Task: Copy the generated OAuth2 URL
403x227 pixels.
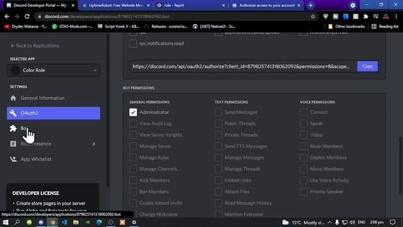Action: pyautogui.click(x=368, y=66)
